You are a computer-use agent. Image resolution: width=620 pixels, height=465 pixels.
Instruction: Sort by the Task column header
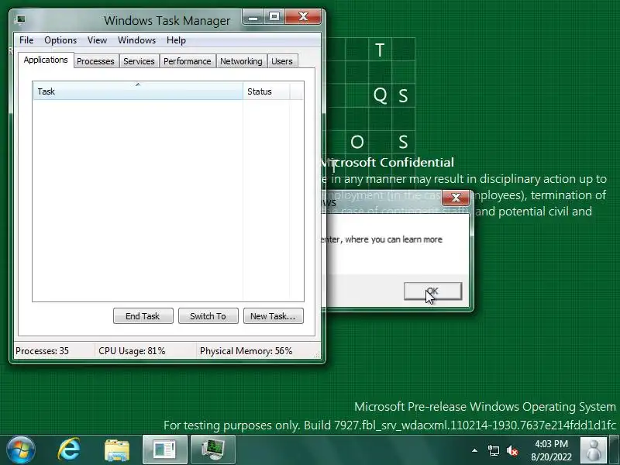[138, 91]
